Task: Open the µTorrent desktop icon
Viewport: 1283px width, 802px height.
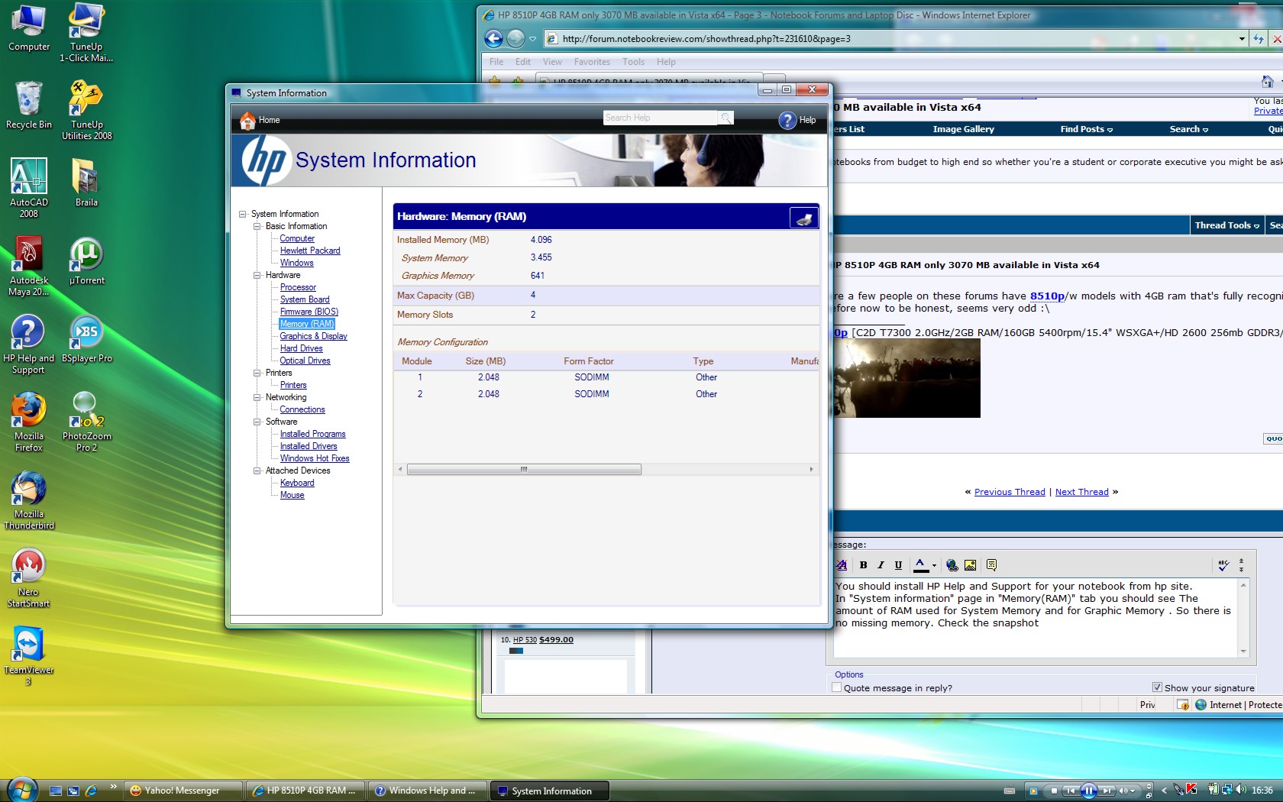Action: (x=86, y=260)
